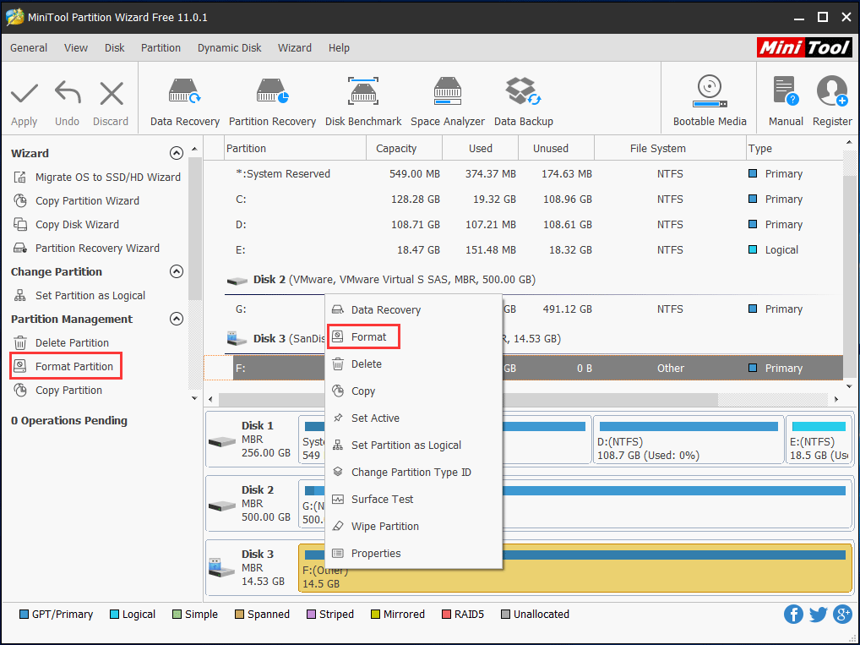Select Format from the context menu
860x645 pixels.
pos(363,336)
